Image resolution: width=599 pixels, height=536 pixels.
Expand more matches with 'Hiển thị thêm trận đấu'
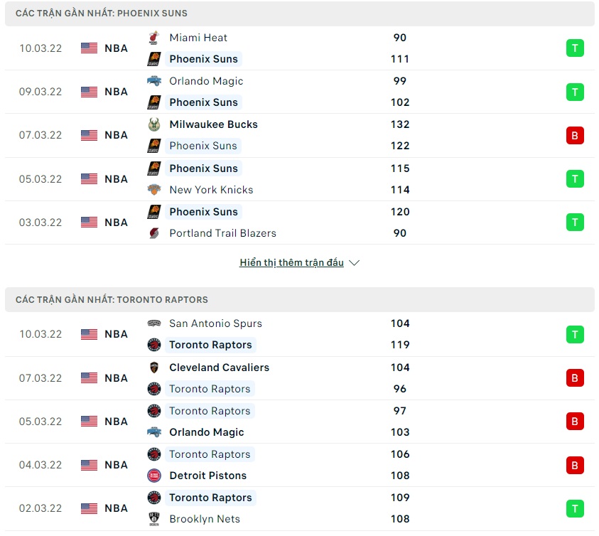coord(291,263)
